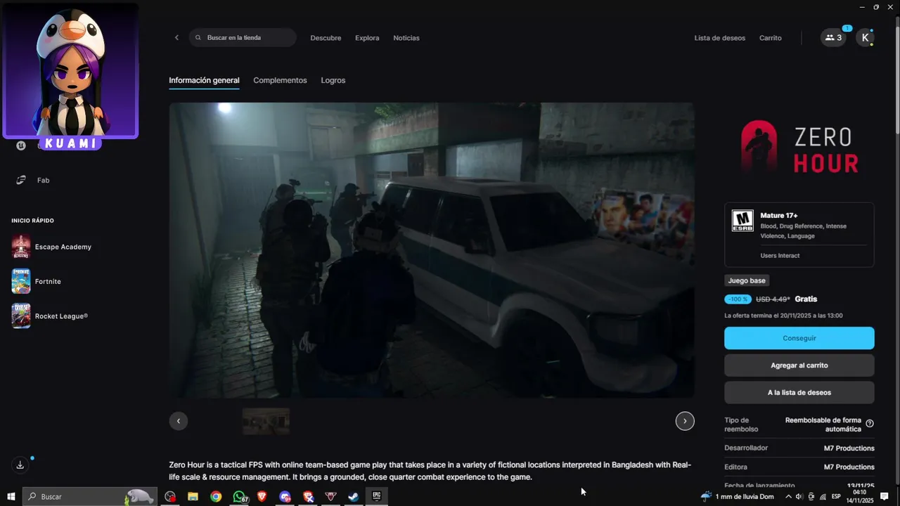Click the Juego base tag
The width and height of the screenshot is (900, 506).
(747, 280)
